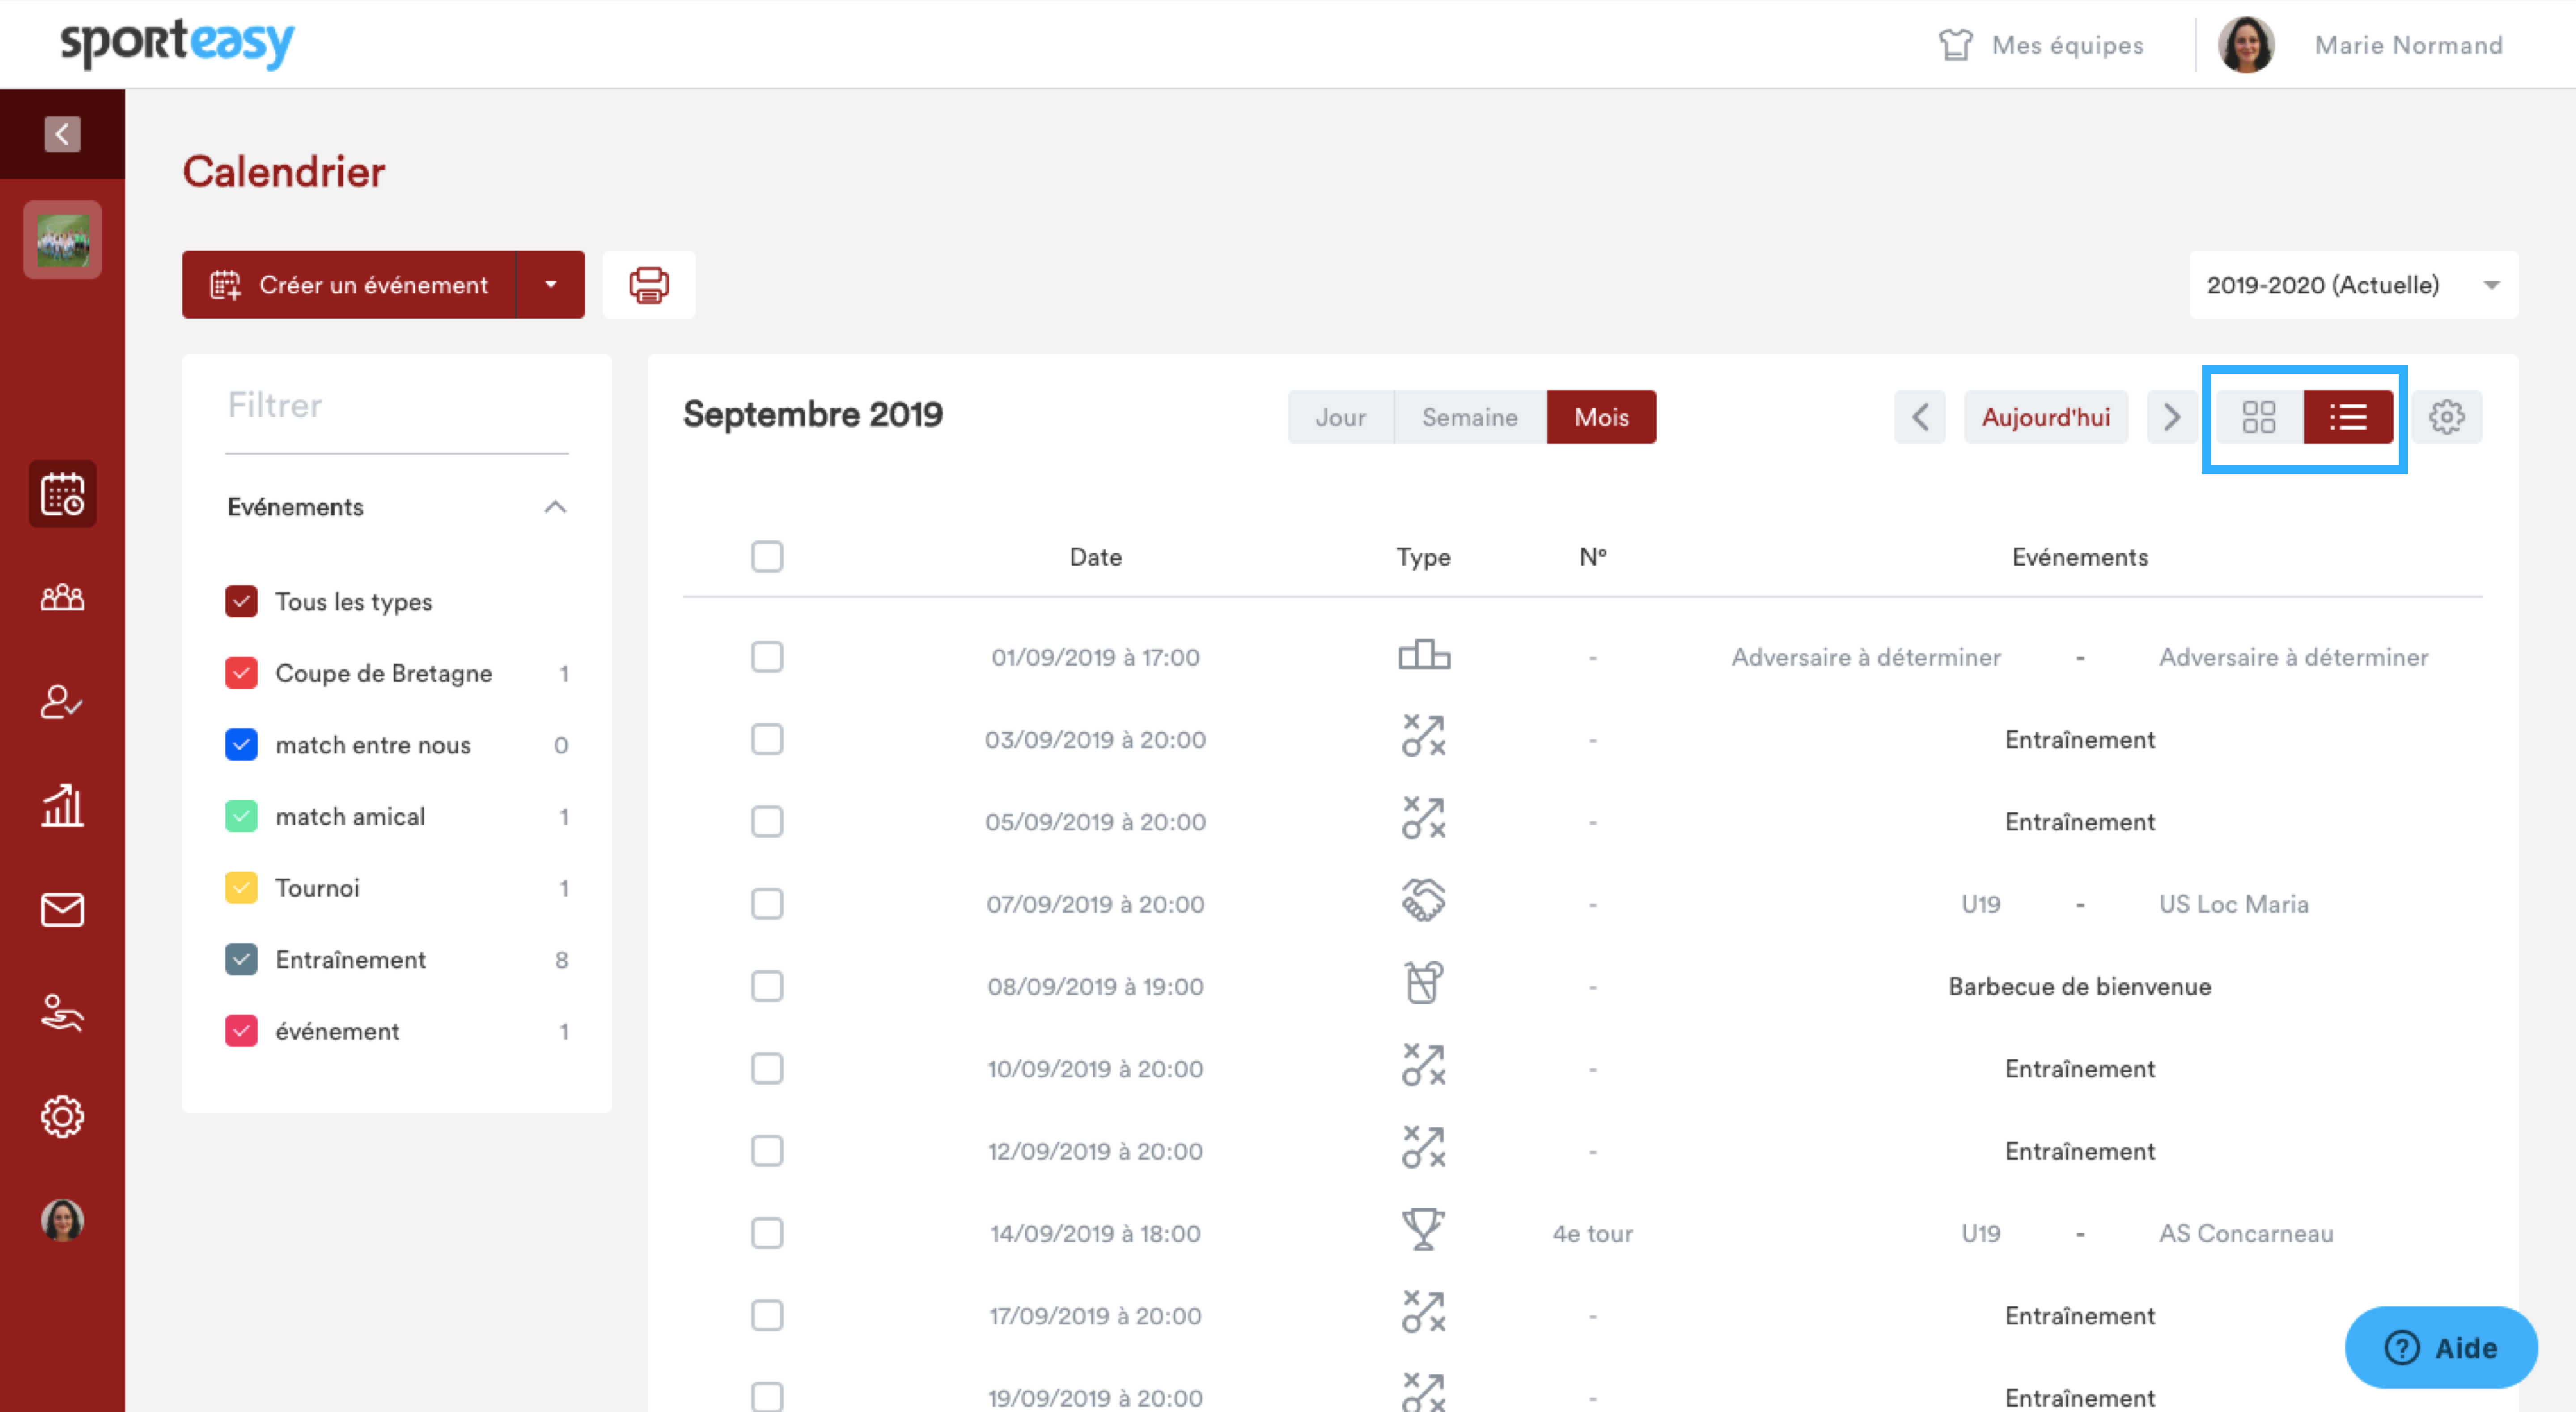Switch to the Semaine view tab

[1470, 417]
